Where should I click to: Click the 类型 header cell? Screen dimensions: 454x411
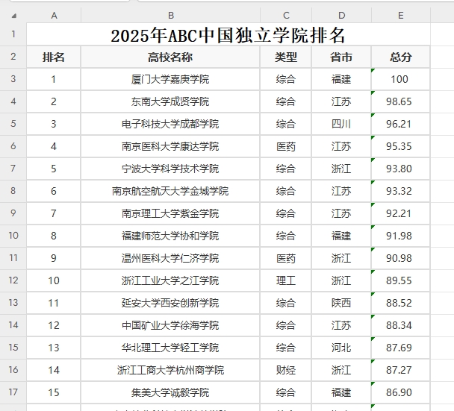[286, 57]
